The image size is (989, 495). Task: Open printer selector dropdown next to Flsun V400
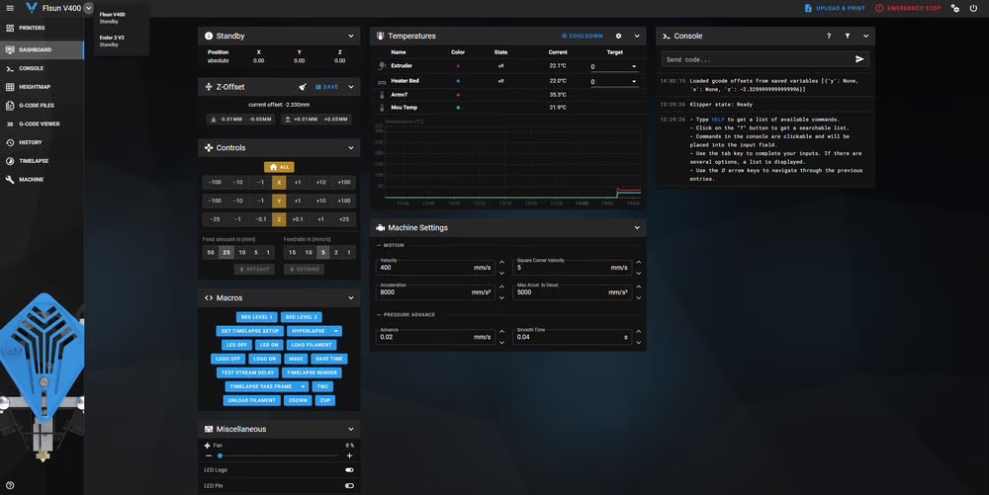pos(88,8)
